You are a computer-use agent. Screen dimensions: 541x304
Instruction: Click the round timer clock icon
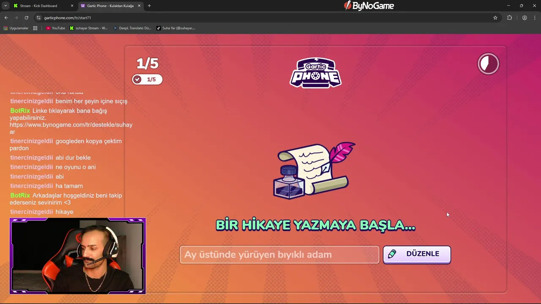(488, 64)
